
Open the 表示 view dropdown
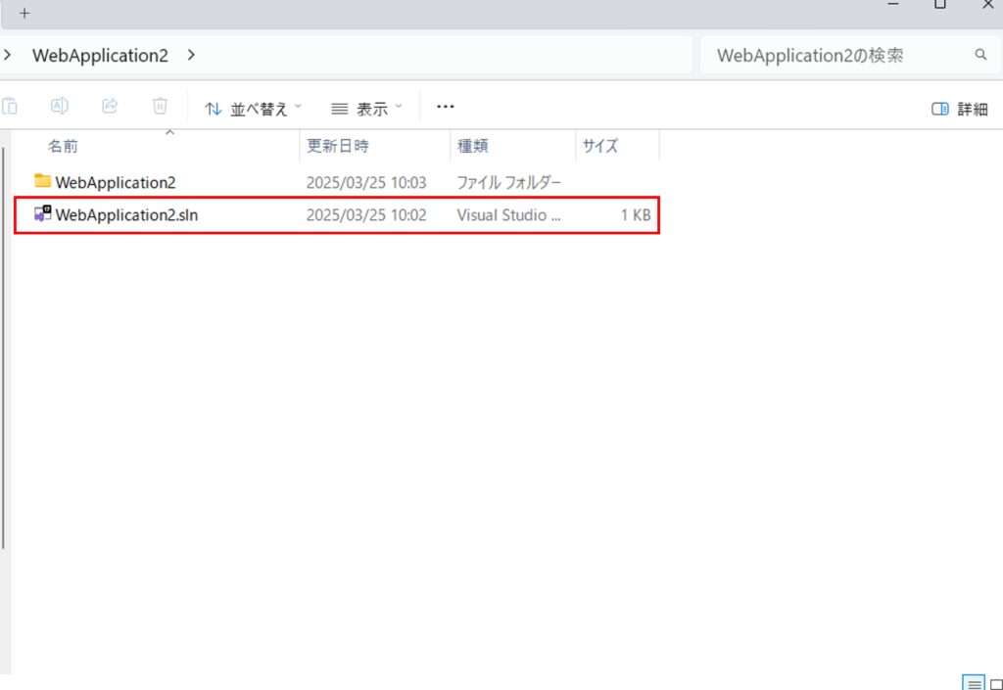(366, 109)
